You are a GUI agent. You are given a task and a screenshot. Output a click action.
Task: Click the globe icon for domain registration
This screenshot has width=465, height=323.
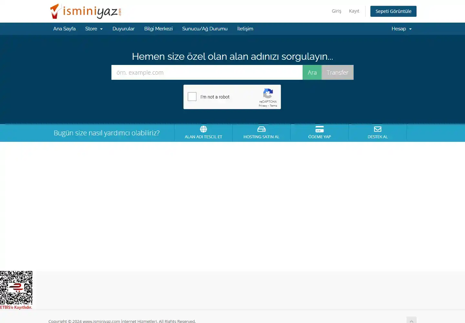click(x=203, y=129)
